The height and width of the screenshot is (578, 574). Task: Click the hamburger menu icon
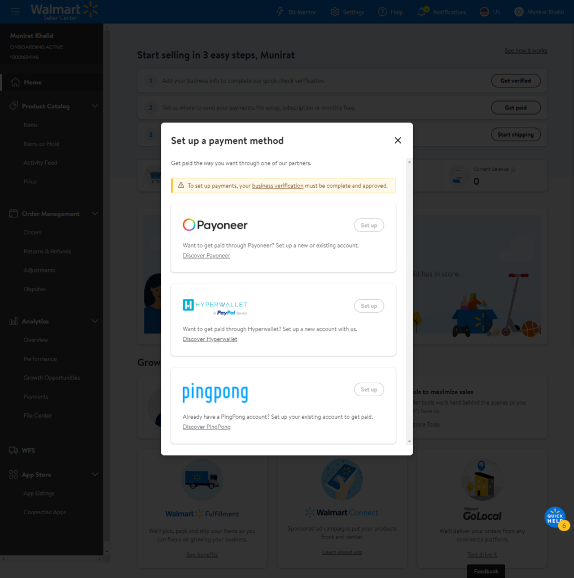coord(15,12)
